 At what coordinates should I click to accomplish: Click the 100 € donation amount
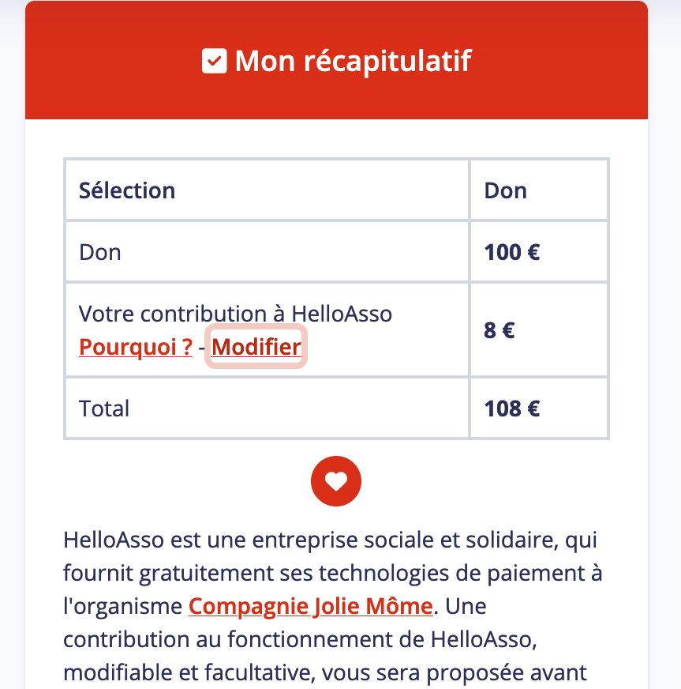pyautogui.click(x=511, y=252)
